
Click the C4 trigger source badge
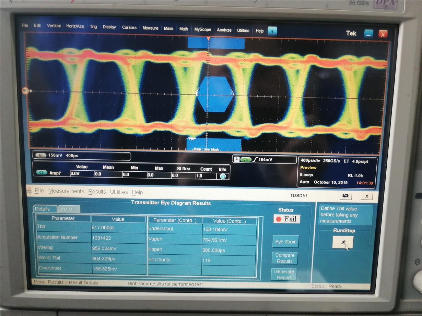tap(245, 159)
